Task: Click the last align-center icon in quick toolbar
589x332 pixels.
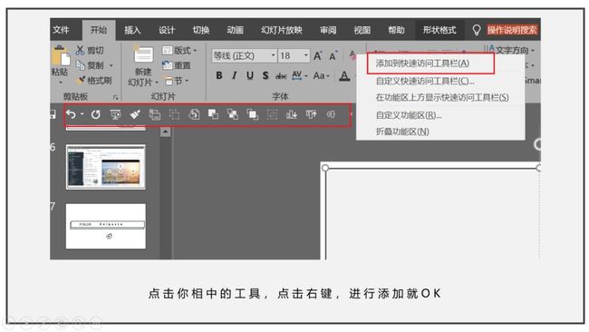Action: click(x=331, y=114)
